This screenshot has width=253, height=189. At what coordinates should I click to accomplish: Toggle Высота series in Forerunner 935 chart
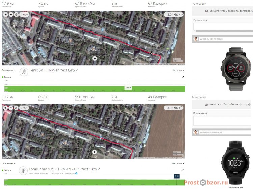coord(6,170)
